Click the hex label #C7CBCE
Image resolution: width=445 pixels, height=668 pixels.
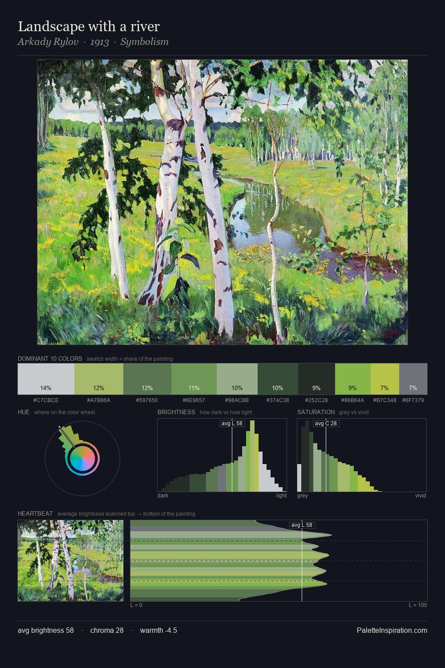coord(46,400)
